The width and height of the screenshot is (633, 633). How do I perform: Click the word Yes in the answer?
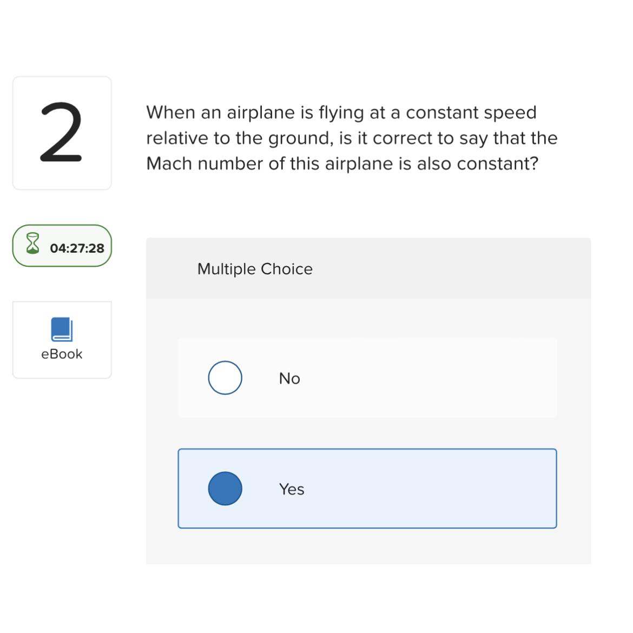click(x=291, y=489)
